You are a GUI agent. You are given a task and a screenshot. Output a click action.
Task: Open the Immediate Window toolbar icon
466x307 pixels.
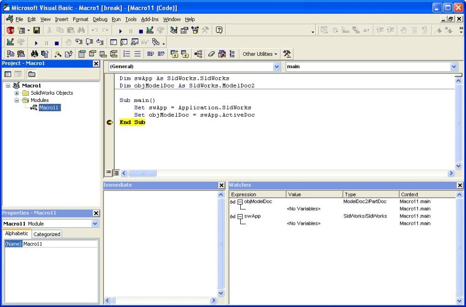124,42
